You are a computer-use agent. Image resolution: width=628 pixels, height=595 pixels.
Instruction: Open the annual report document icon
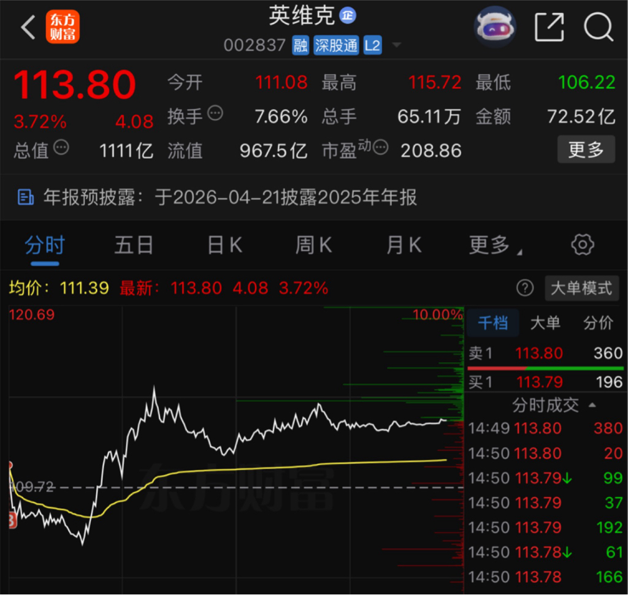pos(26,197)
